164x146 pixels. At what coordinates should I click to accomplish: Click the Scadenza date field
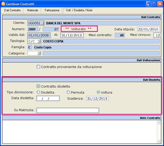pos(97,98)
